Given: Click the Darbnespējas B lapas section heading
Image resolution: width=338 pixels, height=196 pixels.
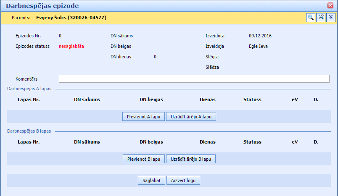Looking at the screenshot, I should pos(29,131).
